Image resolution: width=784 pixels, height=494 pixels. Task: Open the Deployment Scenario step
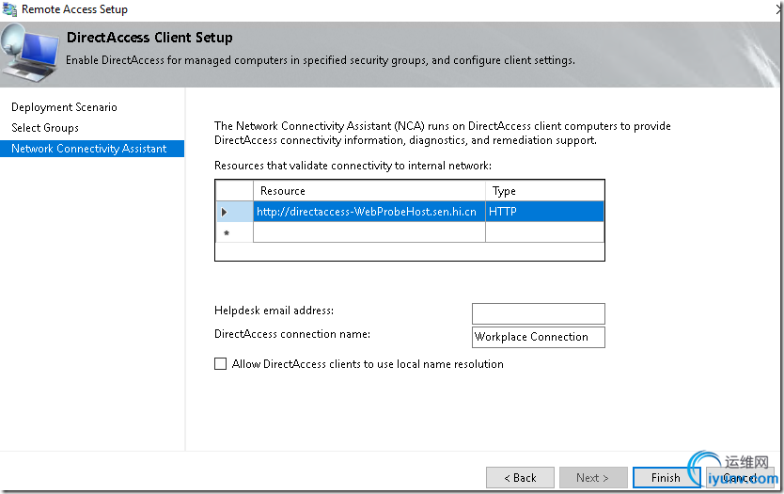pos(64,107)
